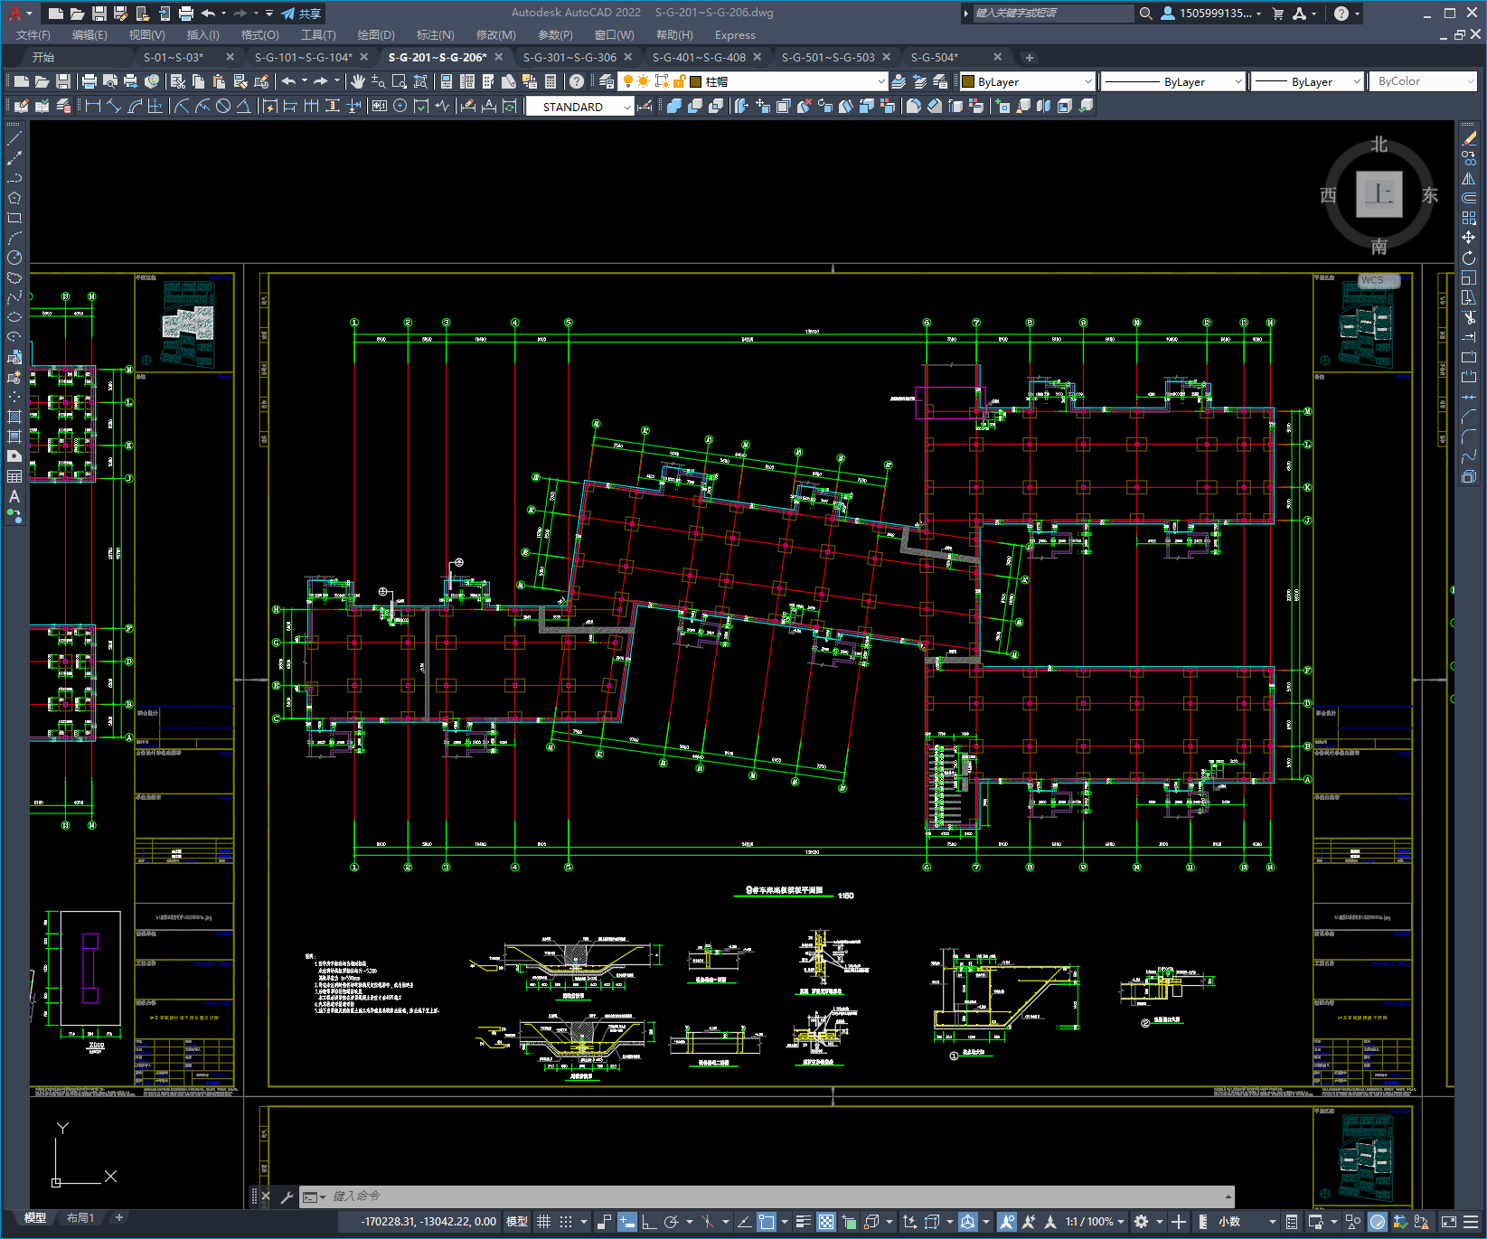Screen dimensions: 1487x1239
Task: Open the Layer Properties Manager icon
Action: click(x=607, y=81)
